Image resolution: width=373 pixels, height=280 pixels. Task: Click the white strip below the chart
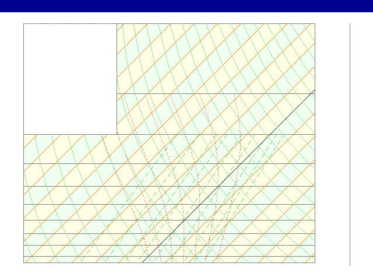click(175, 271)
